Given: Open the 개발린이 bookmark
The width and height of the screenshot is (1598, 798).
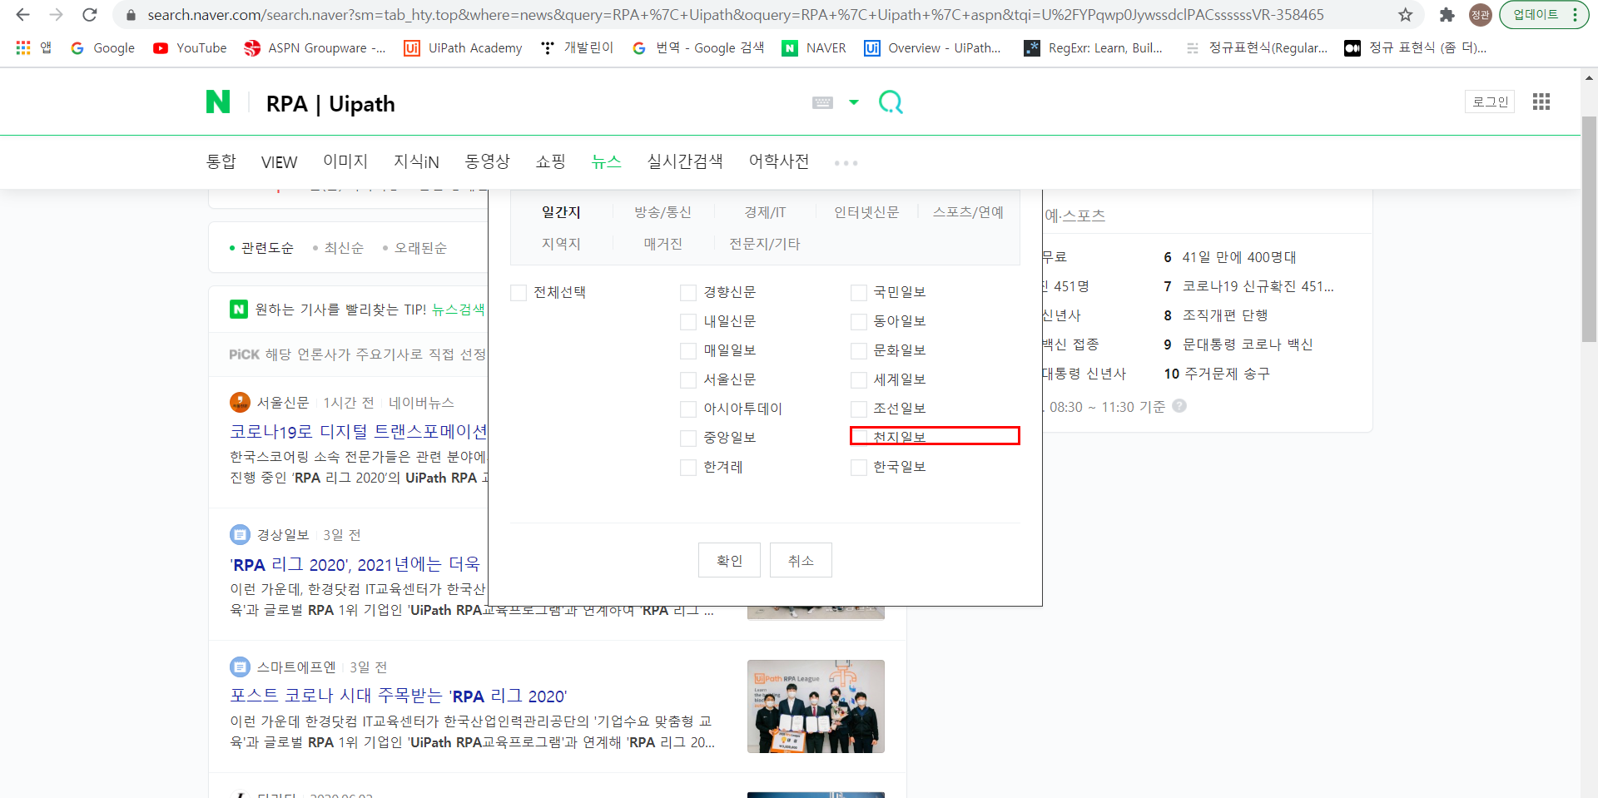Looking at the screenshot, I should click(577, 48).
